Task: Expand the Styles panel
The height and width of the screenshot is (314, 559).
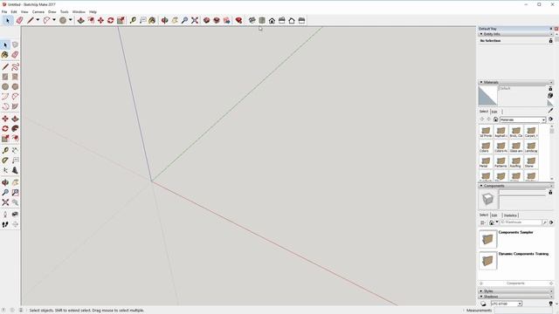Action: [x=516, y=291]
